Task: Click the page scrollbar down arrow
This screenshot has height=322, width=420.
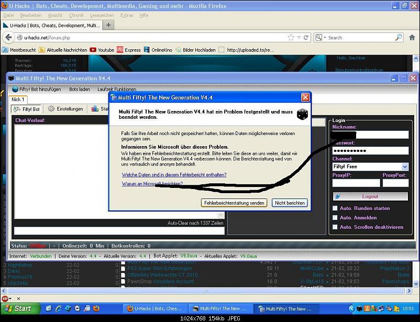Action: [x=416, y=283]
